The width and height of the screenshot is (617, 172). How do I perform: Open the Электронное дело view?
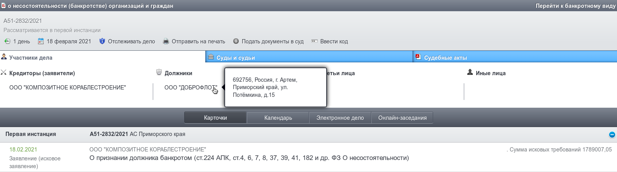pos(340,118)
